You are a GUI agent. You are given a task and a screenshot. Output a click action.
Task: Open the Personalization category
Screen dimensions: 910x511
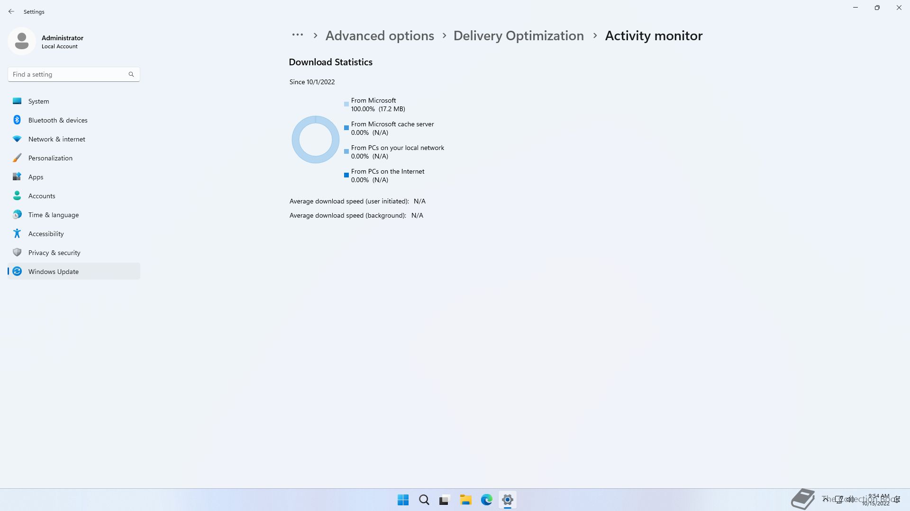coord(50,158)
